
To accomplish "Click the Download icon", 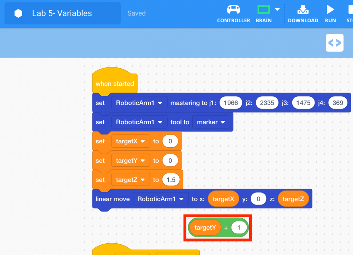I will [x=303, y=10].
